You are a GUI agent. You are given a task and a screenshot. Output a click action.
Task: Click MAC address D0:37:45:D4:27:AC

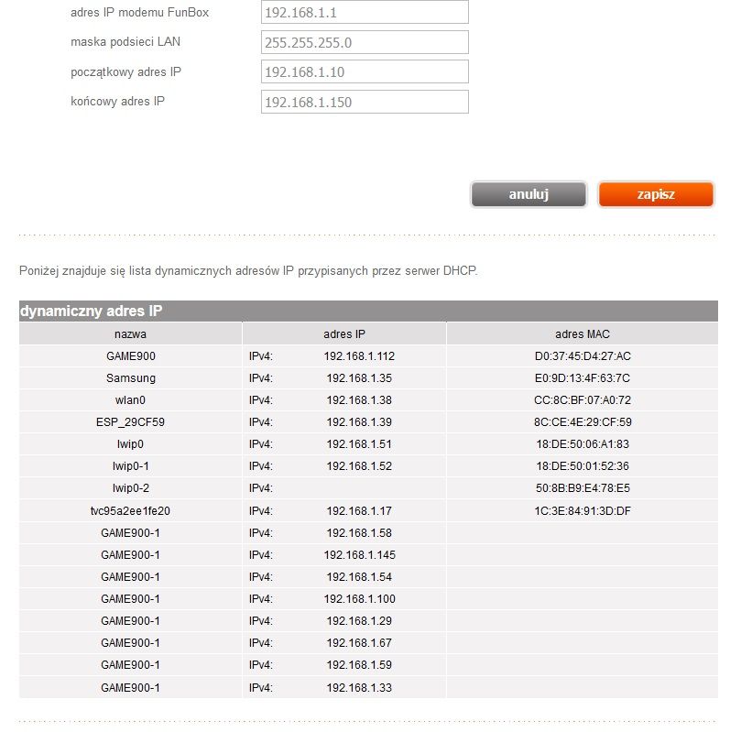pyautogui.click(x=583, y=356)
